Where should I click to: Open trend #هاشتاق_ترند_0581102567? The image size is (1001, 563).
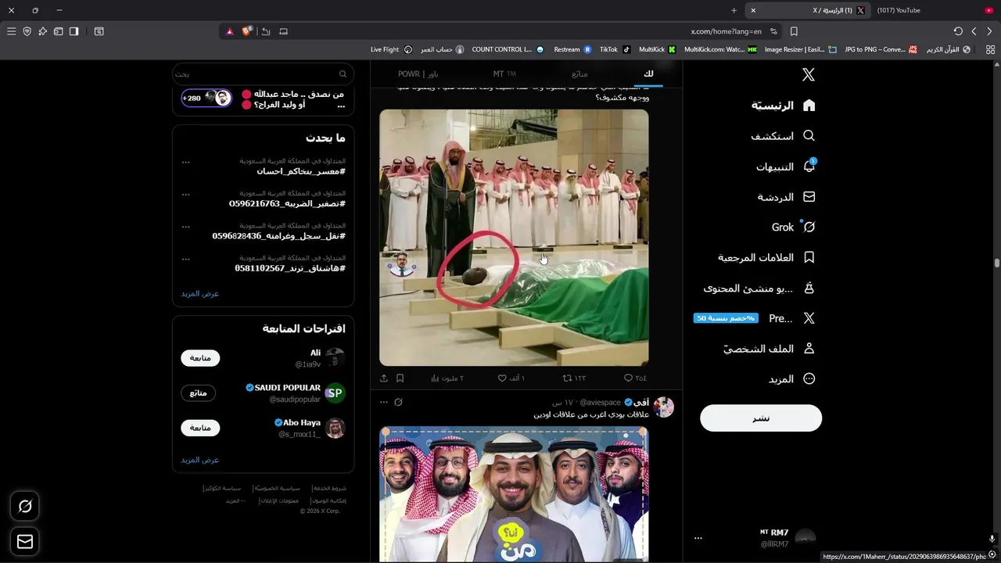click(290, 268)
